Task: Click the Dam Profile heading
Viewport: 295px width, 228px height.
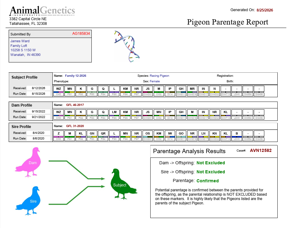Action: (22, 105)
